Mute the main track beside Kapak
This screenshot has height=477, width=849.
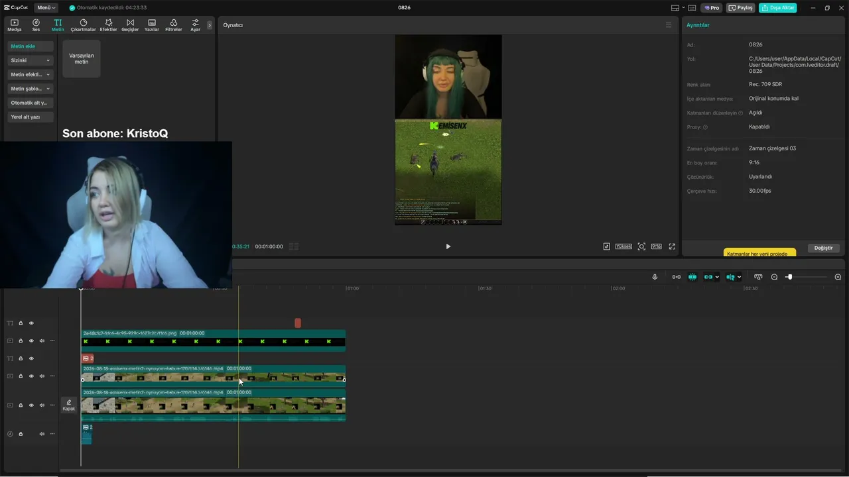coord(42,405)
